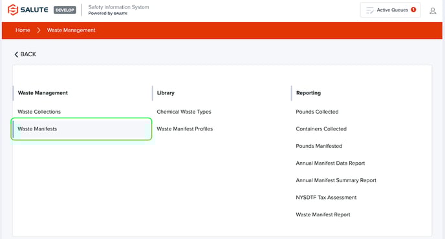The width and height of the screenshot is (445, 239).
Task: Click the Safety Information System title text
Action: pos(118,7)
